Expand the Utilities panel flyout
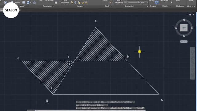Image resolution: width=197 pixels, height=111 pixels. 166,6
